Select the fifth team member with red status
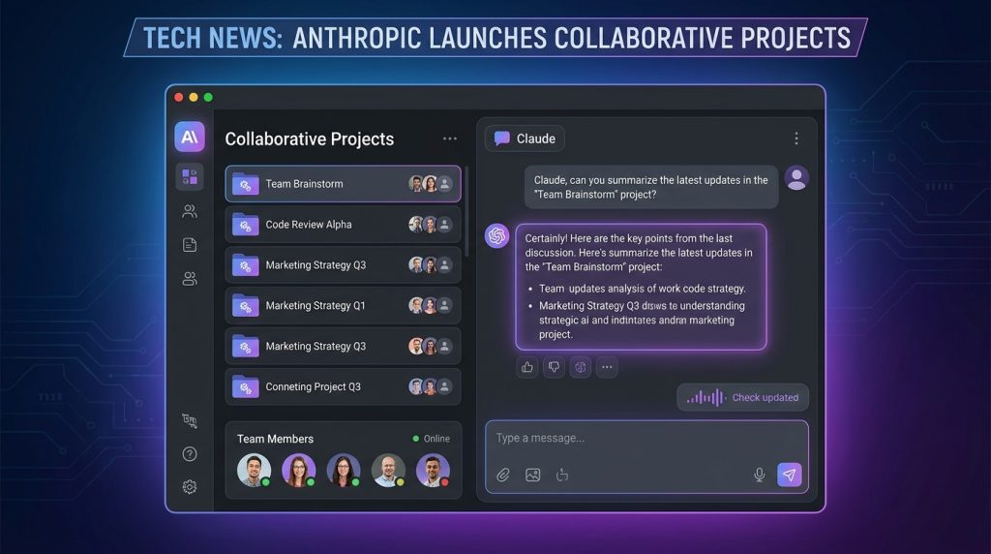This screenshot has width=991, height=554. coord(433,471)
